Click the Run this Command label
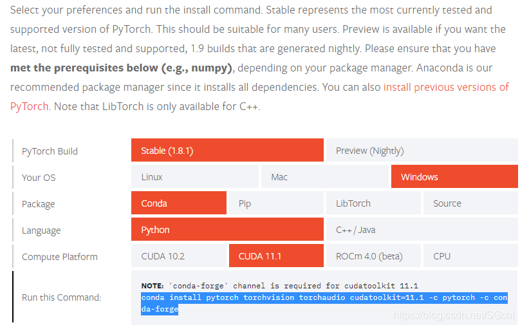 pyautogui.click(x=62, y=297)
